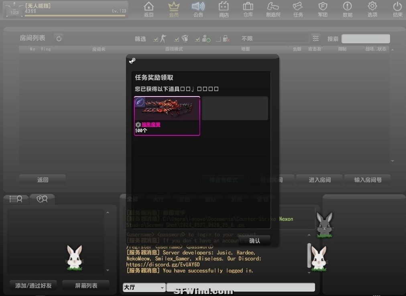
Task: Open the 军团 clan shield icon
Action: tap(323, 9)
